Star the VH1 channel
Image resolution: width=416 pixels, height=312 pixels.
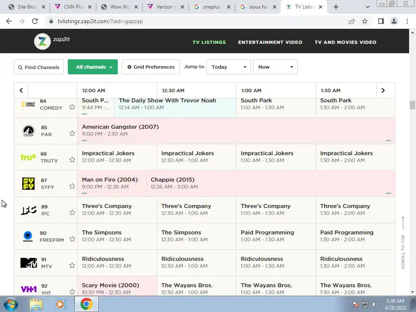click(72, 292)
